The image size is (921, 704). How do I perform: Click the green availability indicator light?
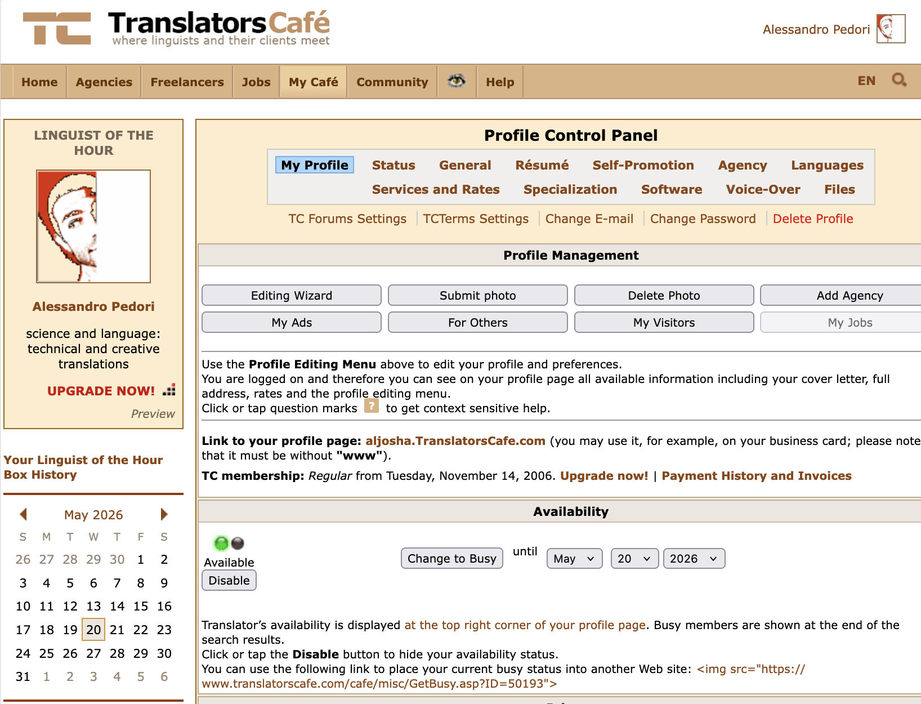pos(221,543)
